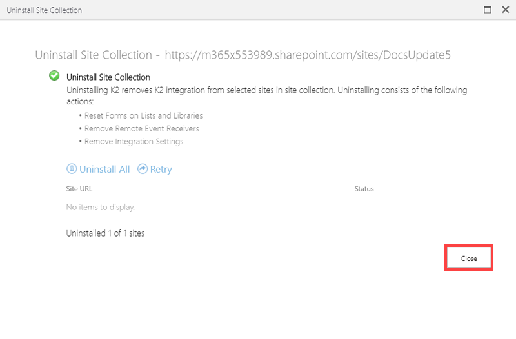Click the dialog title bar text
This screenshot has height=339, width=516.
click(x=45, y=10)
